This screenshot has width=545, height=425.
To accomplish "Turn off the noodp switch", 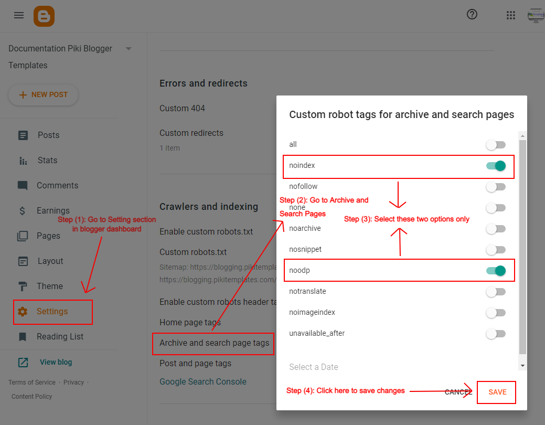I will tap(496, 271).
